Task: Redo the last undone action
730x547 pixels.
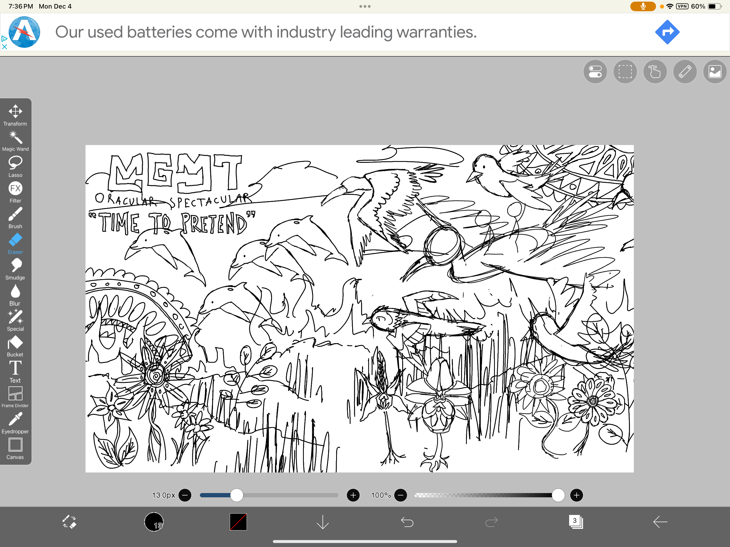Action: coord(492,522)
